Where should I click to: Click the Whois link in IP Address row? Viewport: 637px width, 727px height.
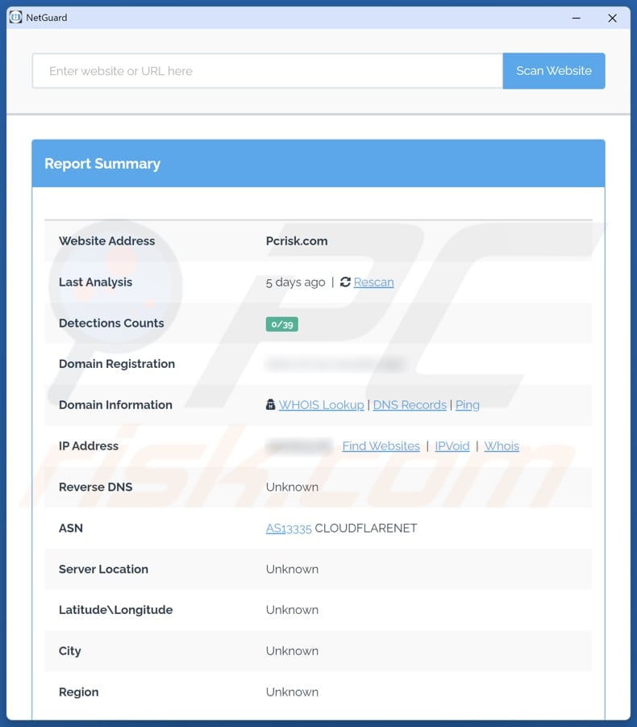(x=502, y=446)
